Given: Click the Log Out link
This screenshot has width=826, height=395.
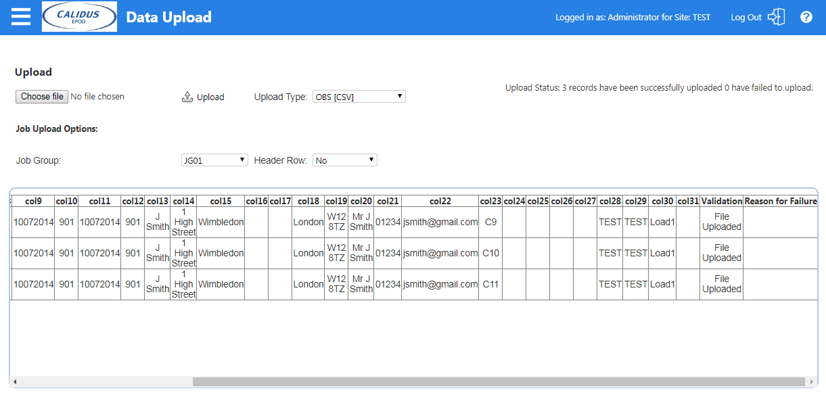Looking at the screenshot, I should click(x=746, y=18).
